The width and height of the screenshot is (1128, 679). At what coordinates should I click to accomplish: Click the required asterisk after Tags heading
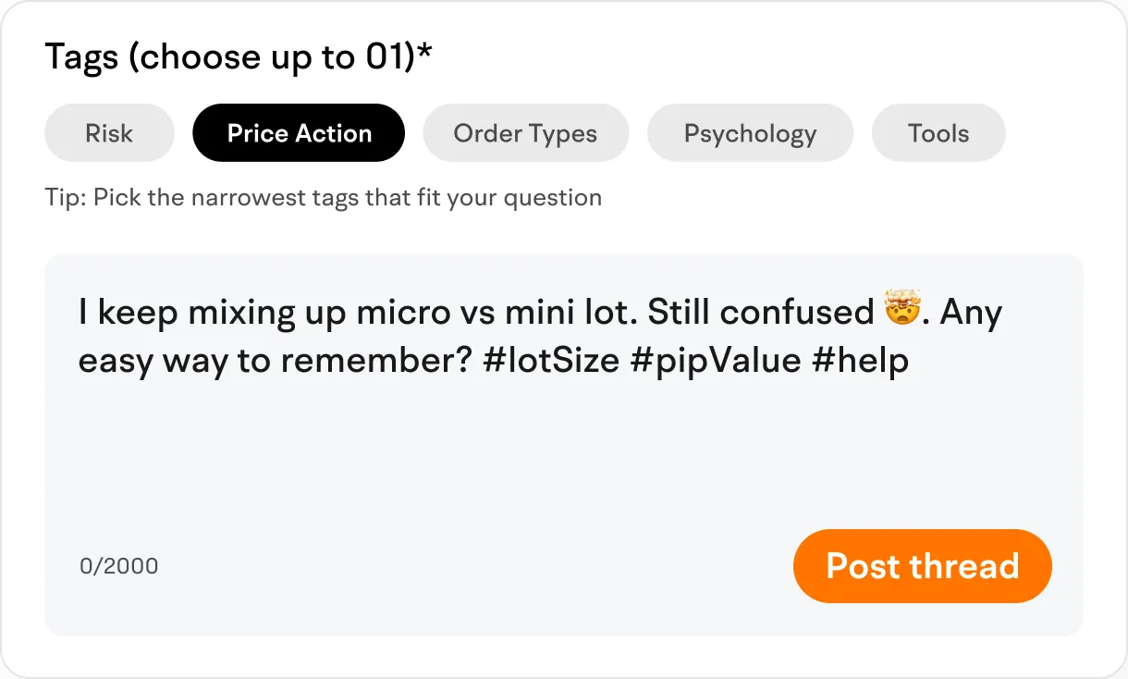425,54
